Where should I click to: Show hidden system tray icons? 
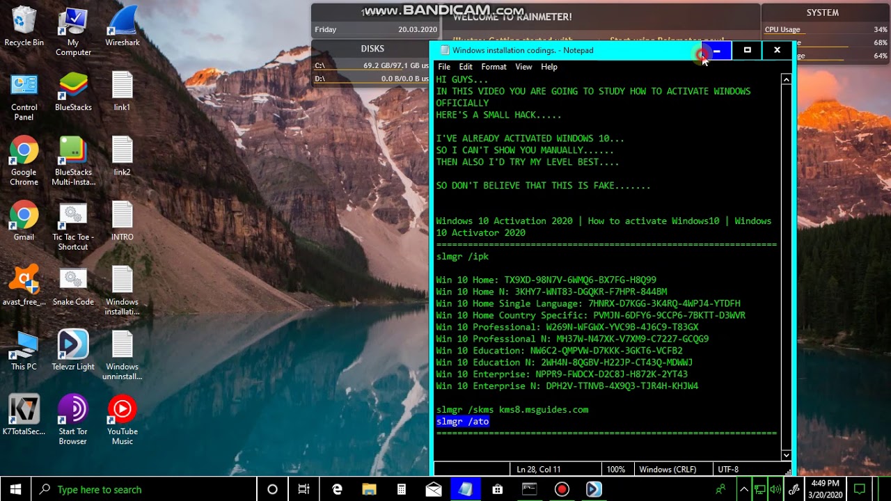pyautogui.click(x=743, y=489)
